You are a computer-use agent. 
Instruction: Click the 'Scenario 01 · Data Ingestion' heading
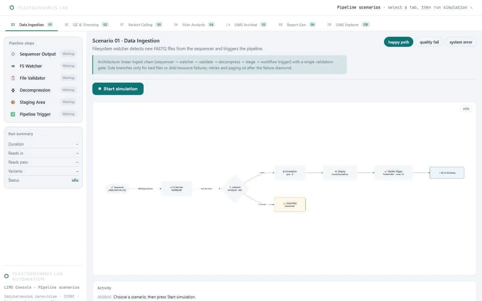pyautogui.click(x=126, y=40)
